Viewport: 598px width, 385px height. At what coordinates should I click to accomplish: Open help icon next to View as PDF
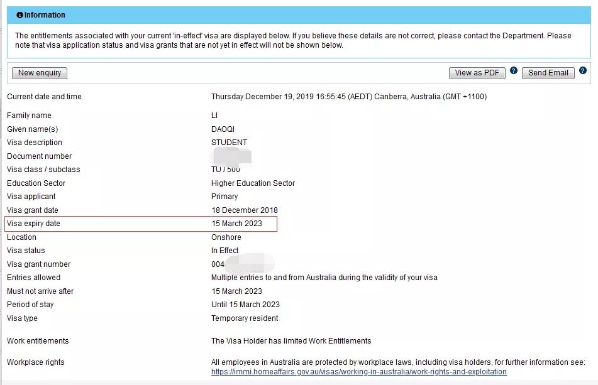click(514, 70)
